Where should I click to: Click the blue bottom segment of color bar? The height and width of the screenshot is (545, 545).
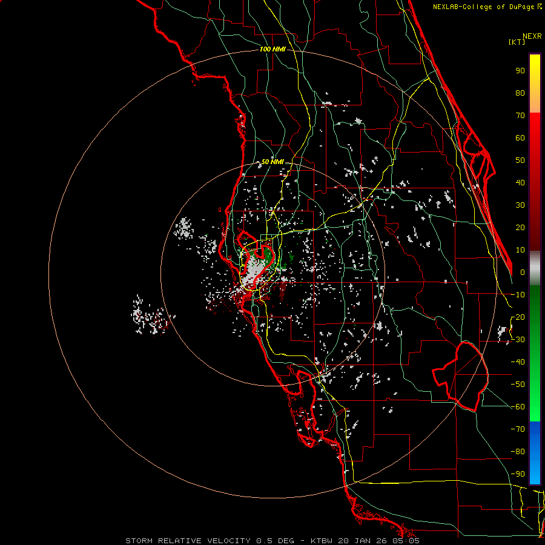[535, 452]
